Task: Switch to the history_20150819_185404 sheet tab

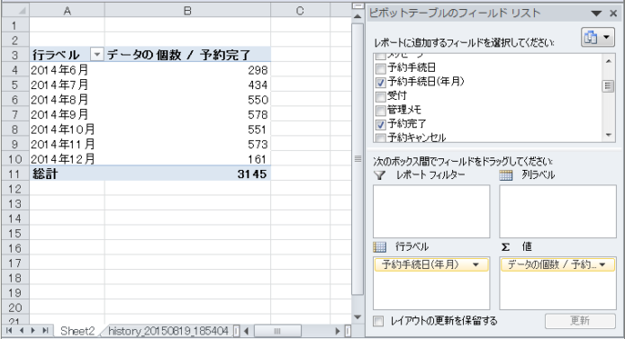Action: point(168,331)
